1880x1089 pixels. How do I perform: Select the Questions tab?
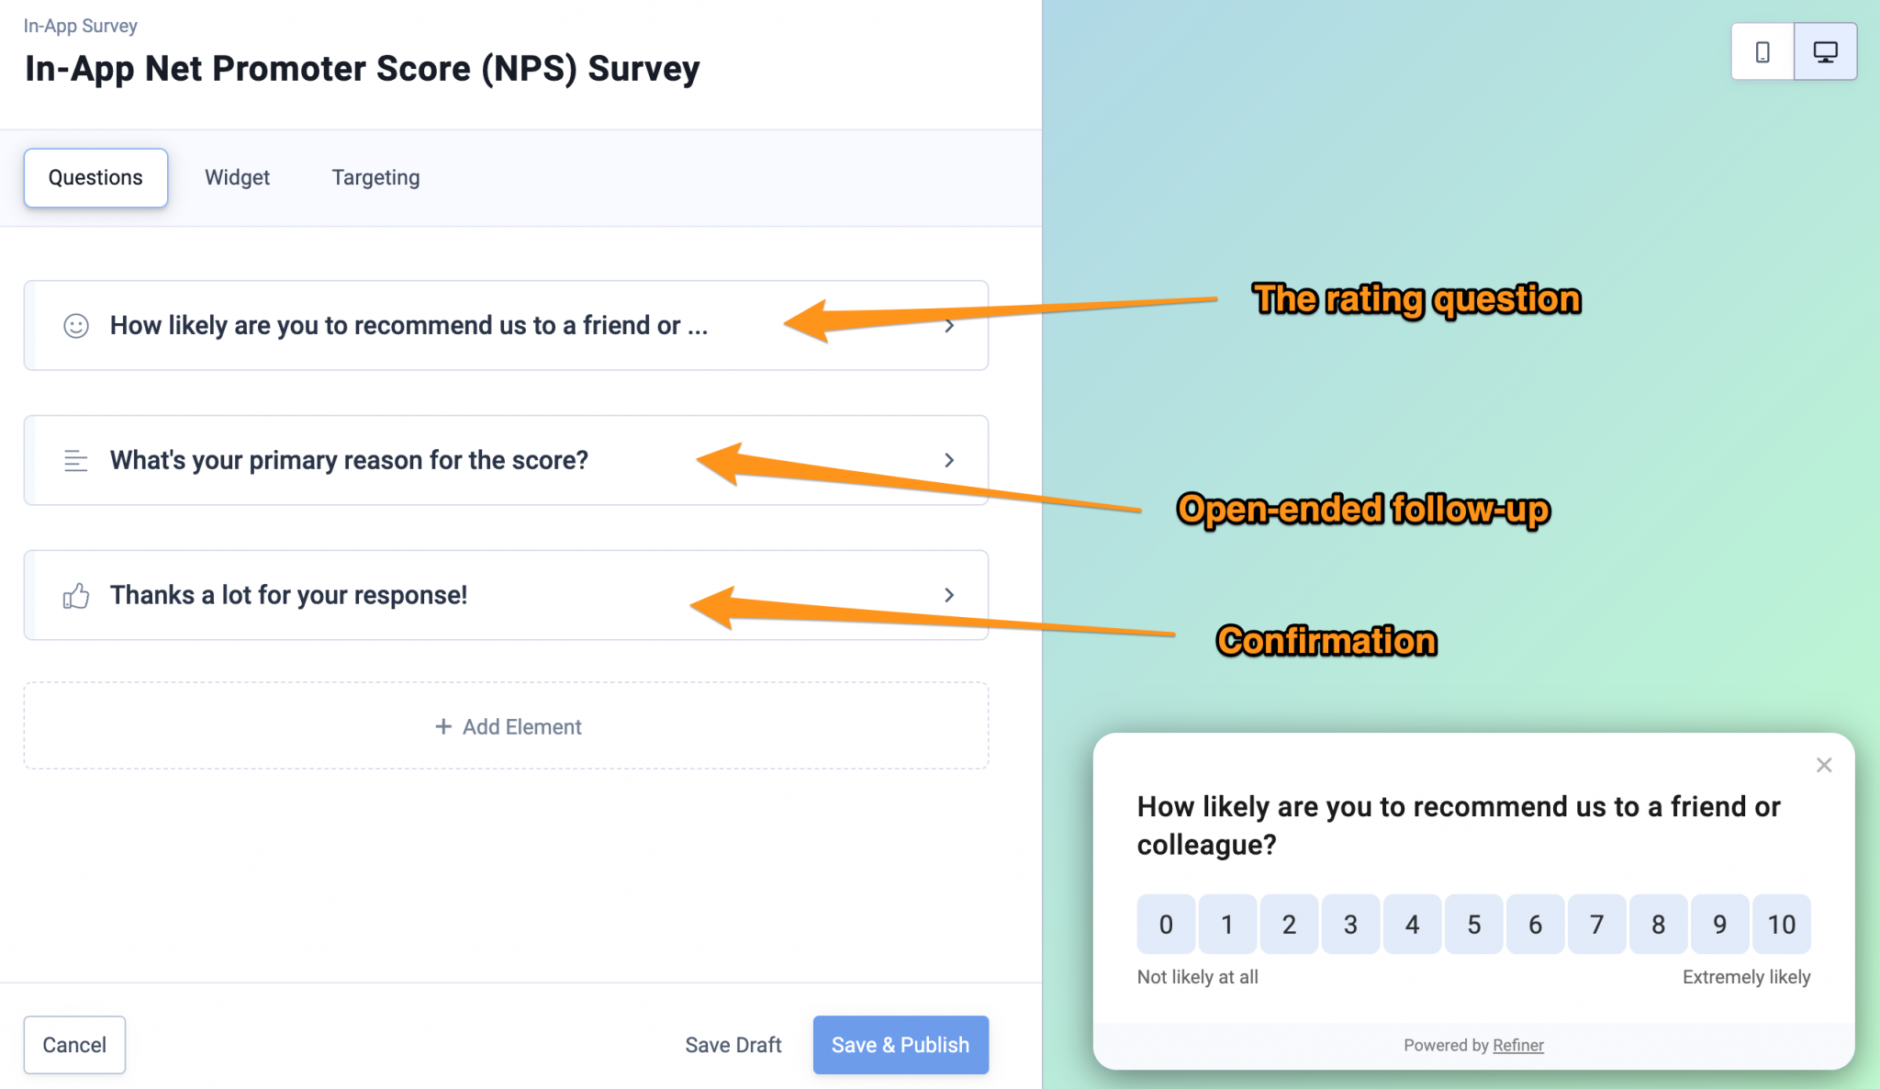click(x=95, y=177)
